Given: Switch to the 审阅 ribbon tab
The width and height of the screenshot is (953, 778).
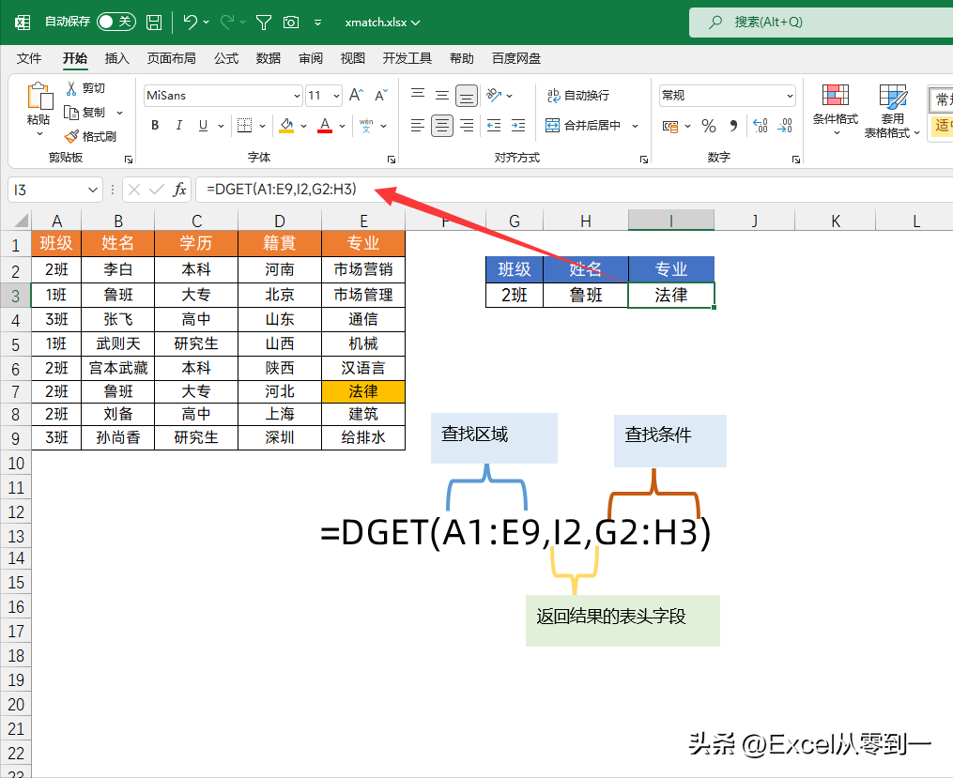Looking at the screenshot, I should (x=311, y=58).
